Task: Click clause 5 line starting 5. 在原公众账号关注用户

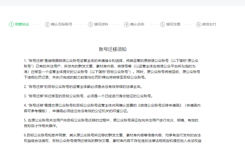Action: tap(111, 120)
